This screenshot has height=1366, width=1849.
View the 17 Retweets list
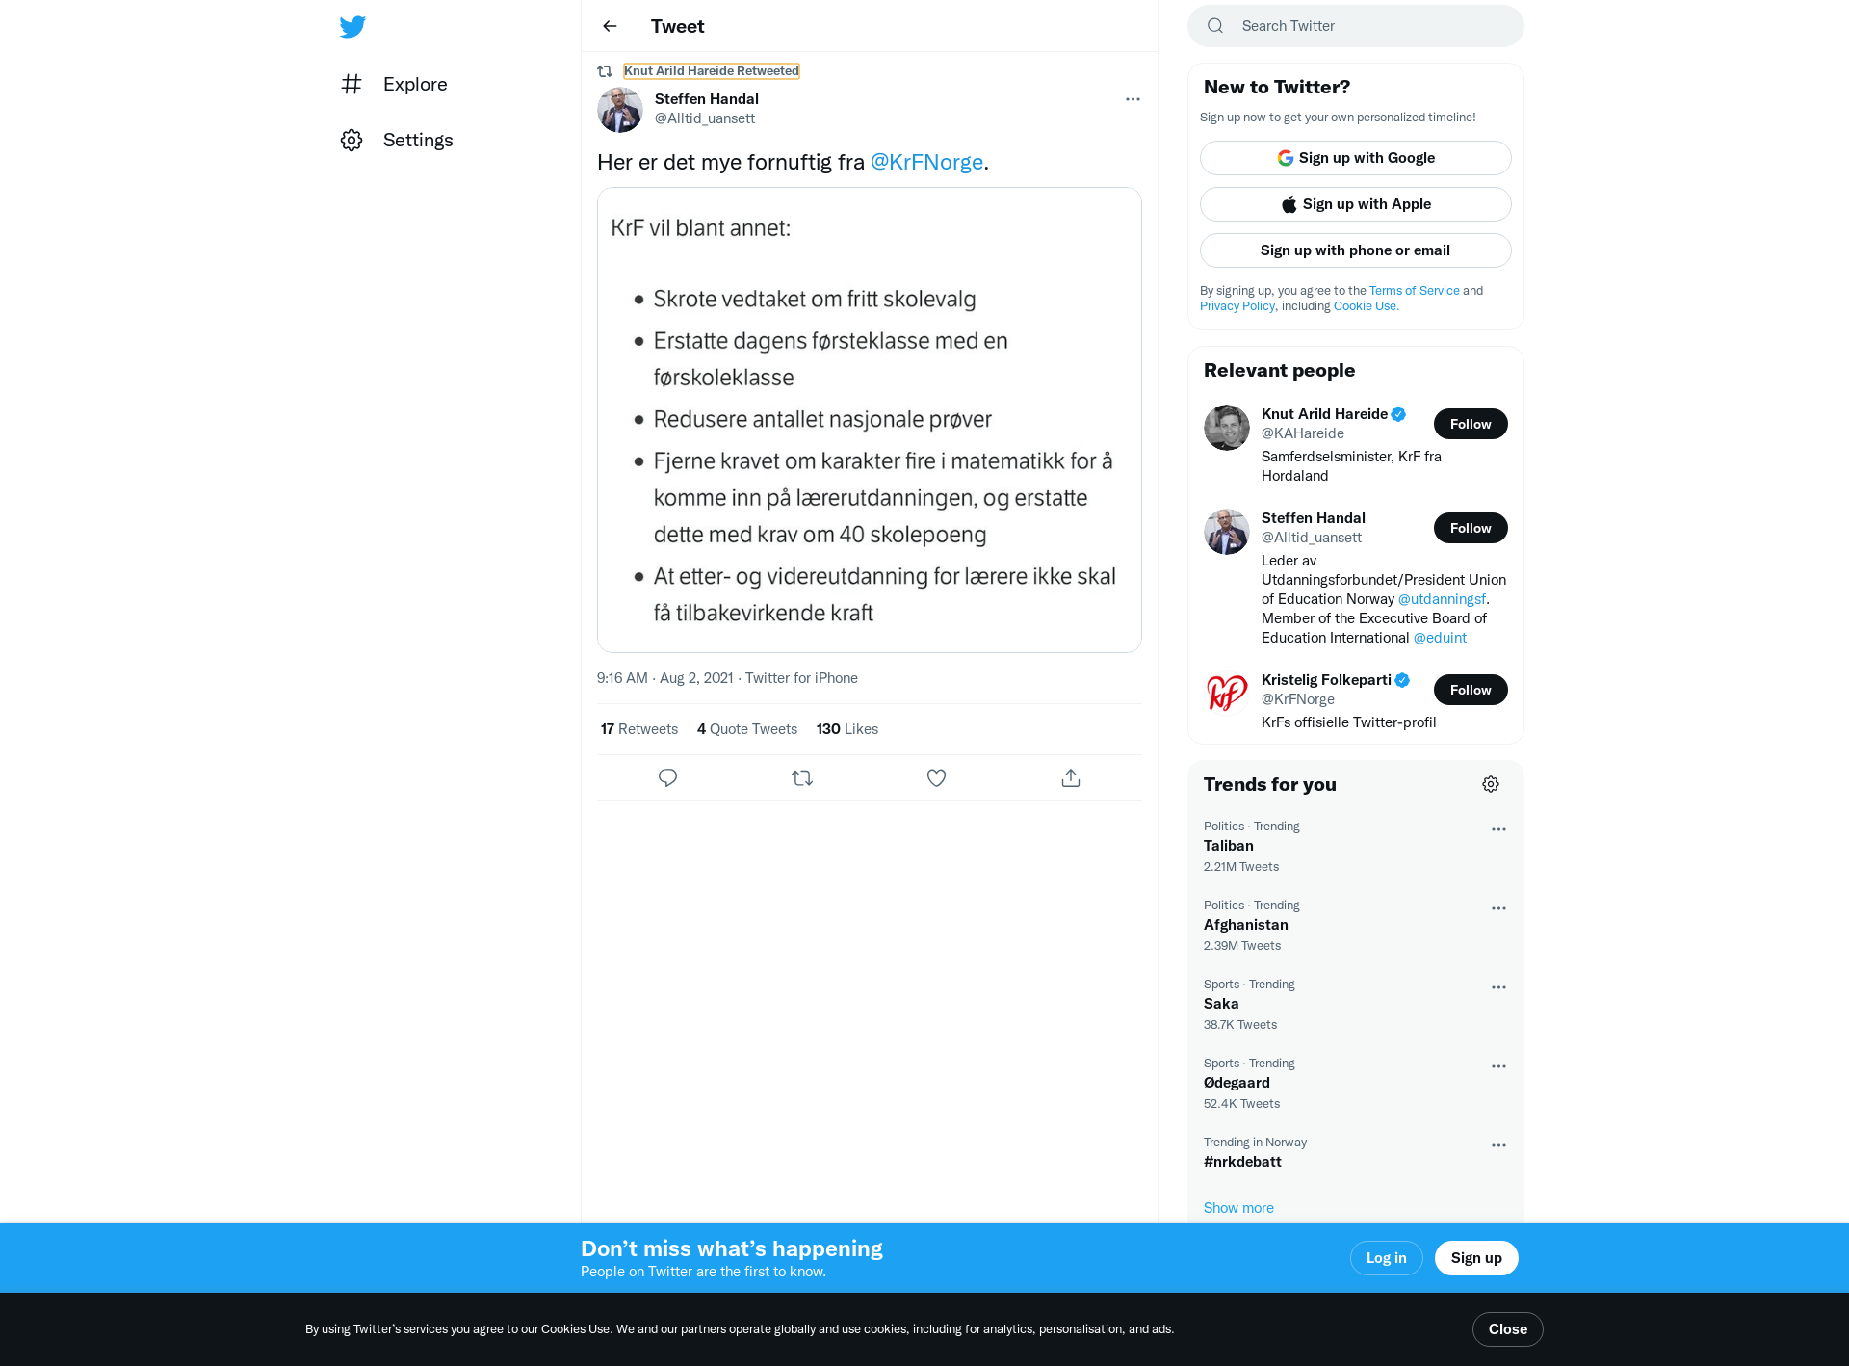coord(638,729)
